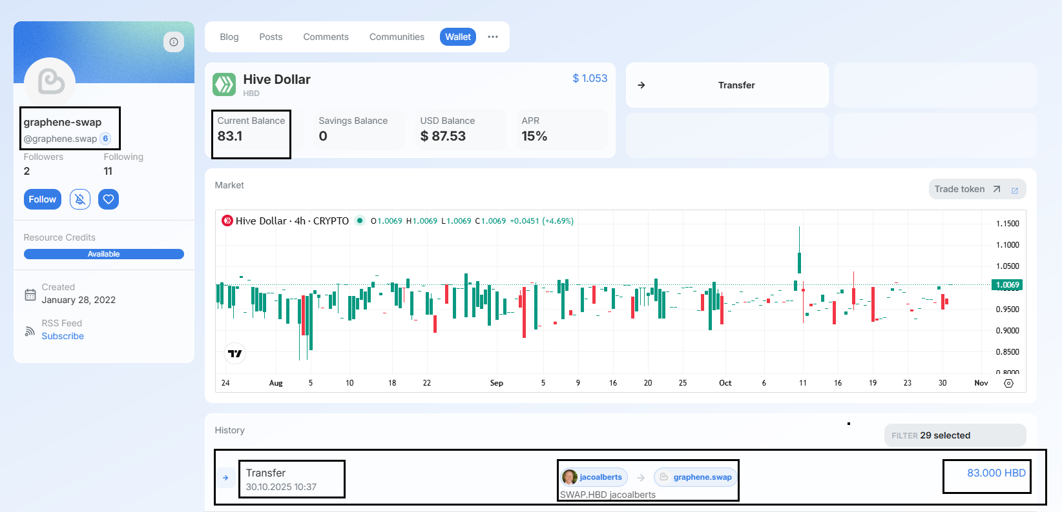Click the external link icon beside Trade token

pos(1015,190)
